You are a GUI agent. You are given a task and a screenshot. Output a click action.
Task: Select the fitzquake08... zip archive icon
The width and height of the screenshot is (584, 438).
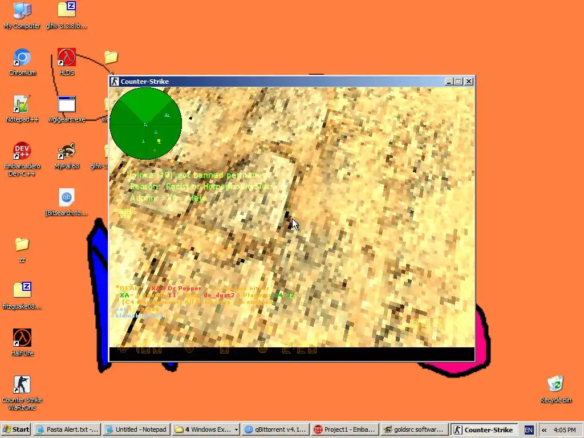pyautogui.click(x=22, y=296)
